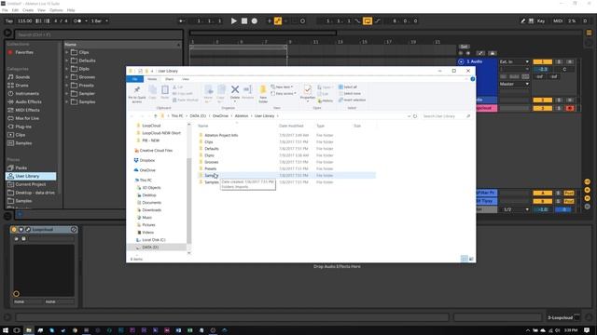The width and height of the screenshot is (597, 335).
Task: Adjust the -2.3 track volume field
Action: tap(543, 69)
